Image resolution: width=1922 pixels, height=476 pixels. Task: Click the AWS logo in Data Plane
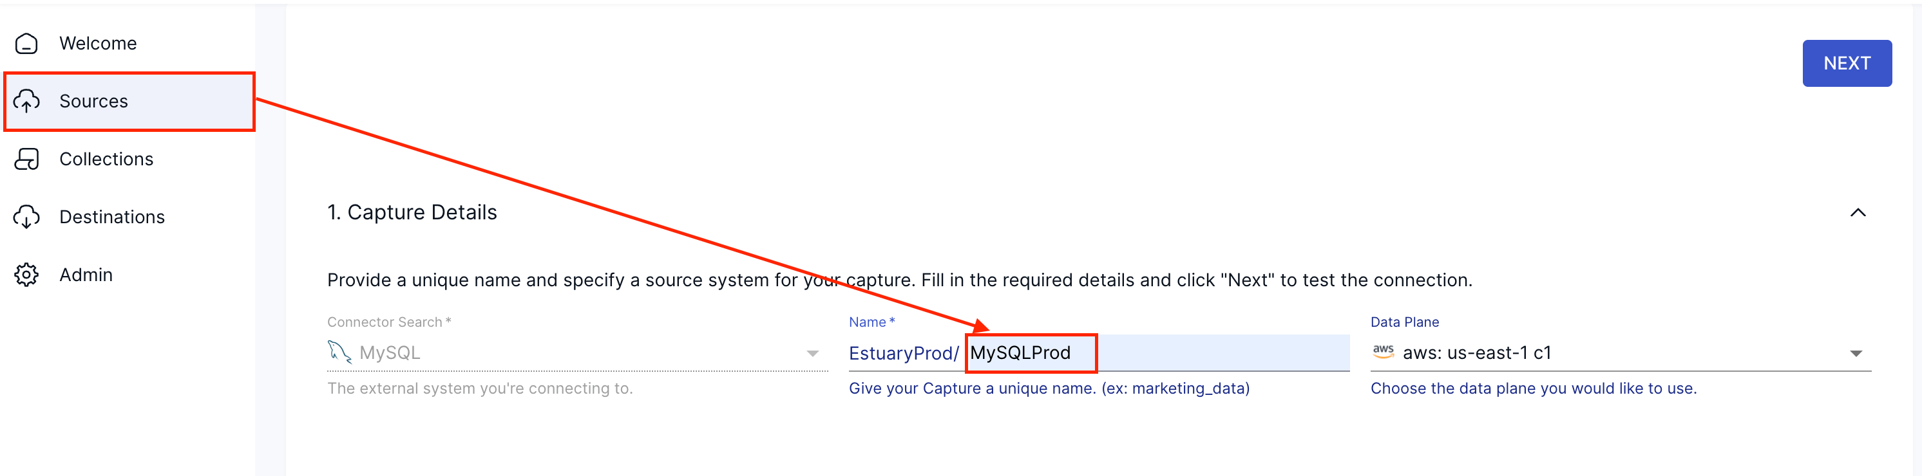1382,352
